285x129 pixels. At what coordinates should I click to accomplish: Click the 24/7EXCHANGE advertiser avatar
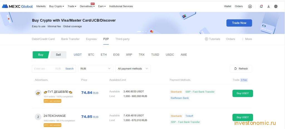point(38,117)
